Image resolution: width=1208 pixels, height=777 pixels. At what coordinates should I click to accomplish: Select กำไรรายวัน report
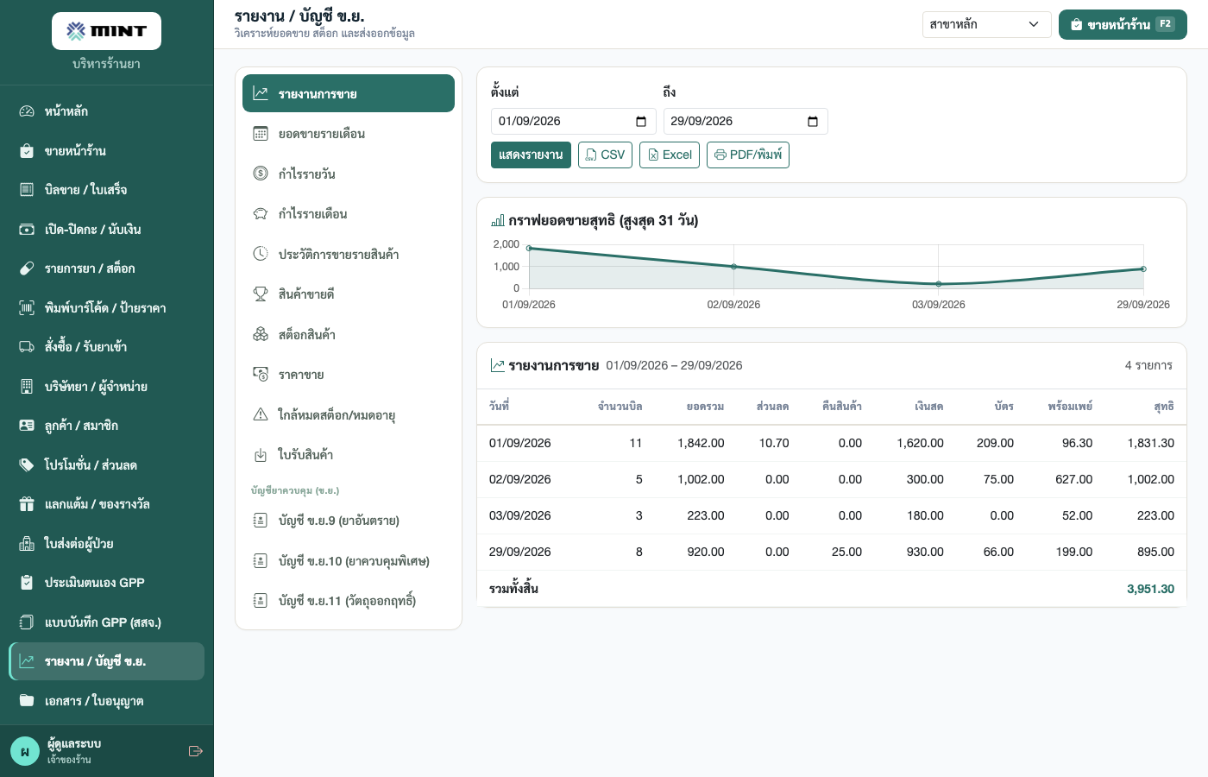pyautogui.click(x=349, y=174)
